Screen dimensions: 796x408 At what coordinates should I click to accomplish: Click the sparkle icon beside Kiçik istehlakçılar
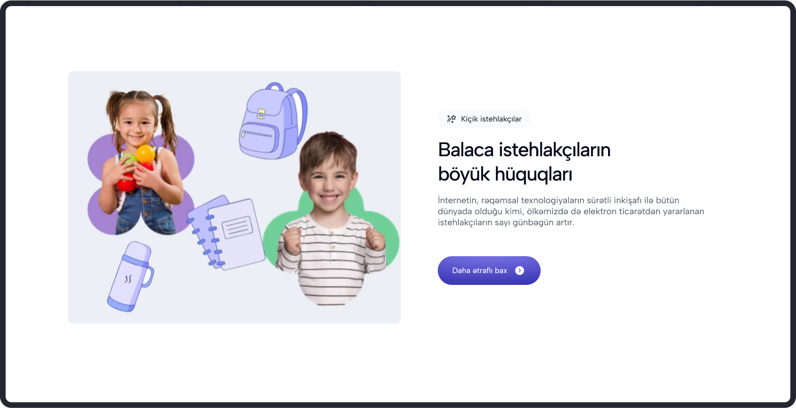point(451,119)
